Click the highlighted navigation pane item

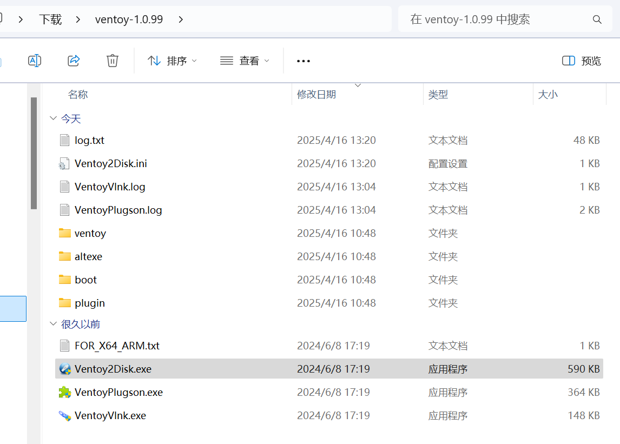[13, 309]
